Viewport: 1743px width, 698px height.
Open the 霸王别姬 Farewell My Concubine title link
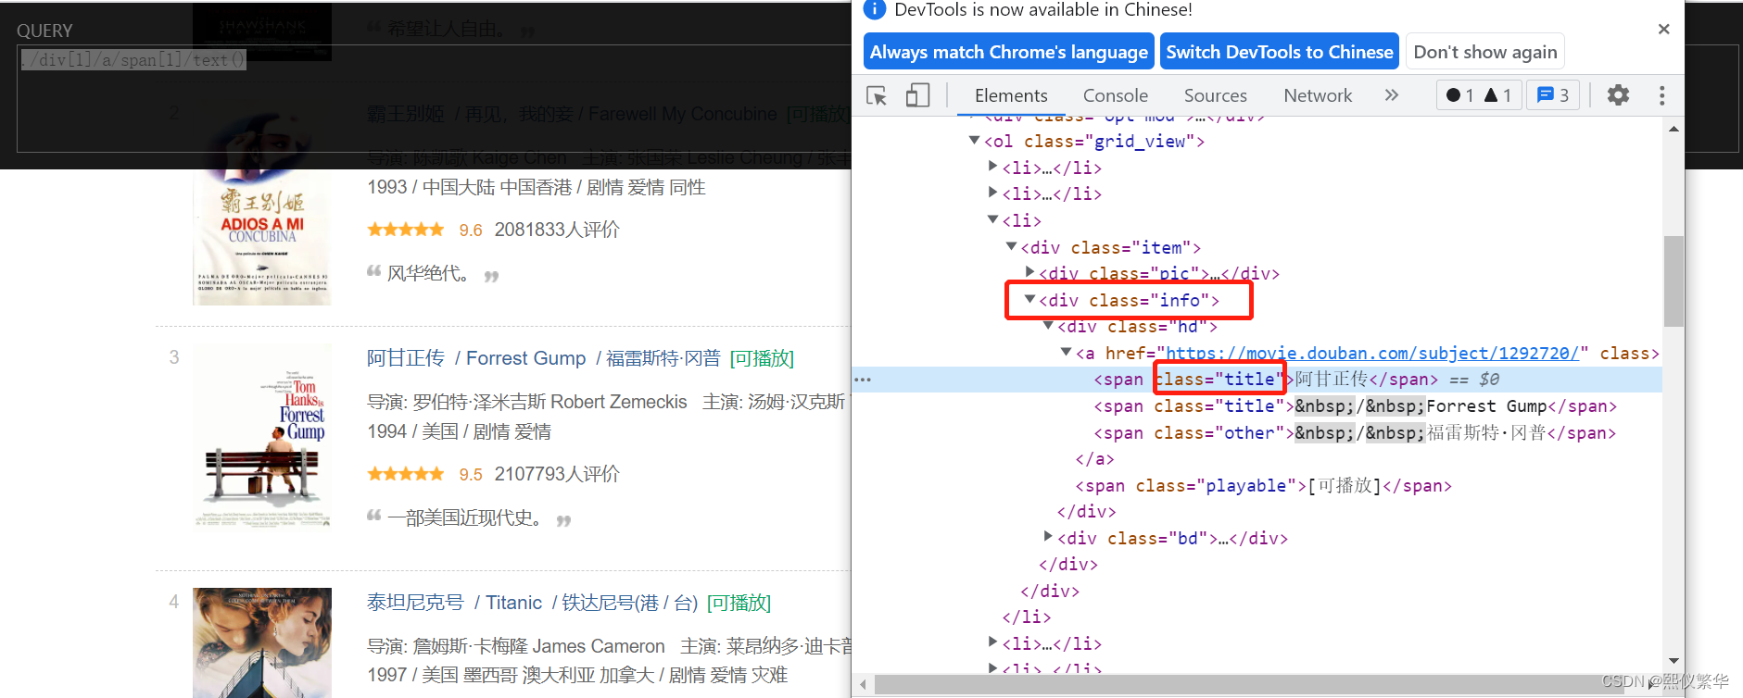572,114
